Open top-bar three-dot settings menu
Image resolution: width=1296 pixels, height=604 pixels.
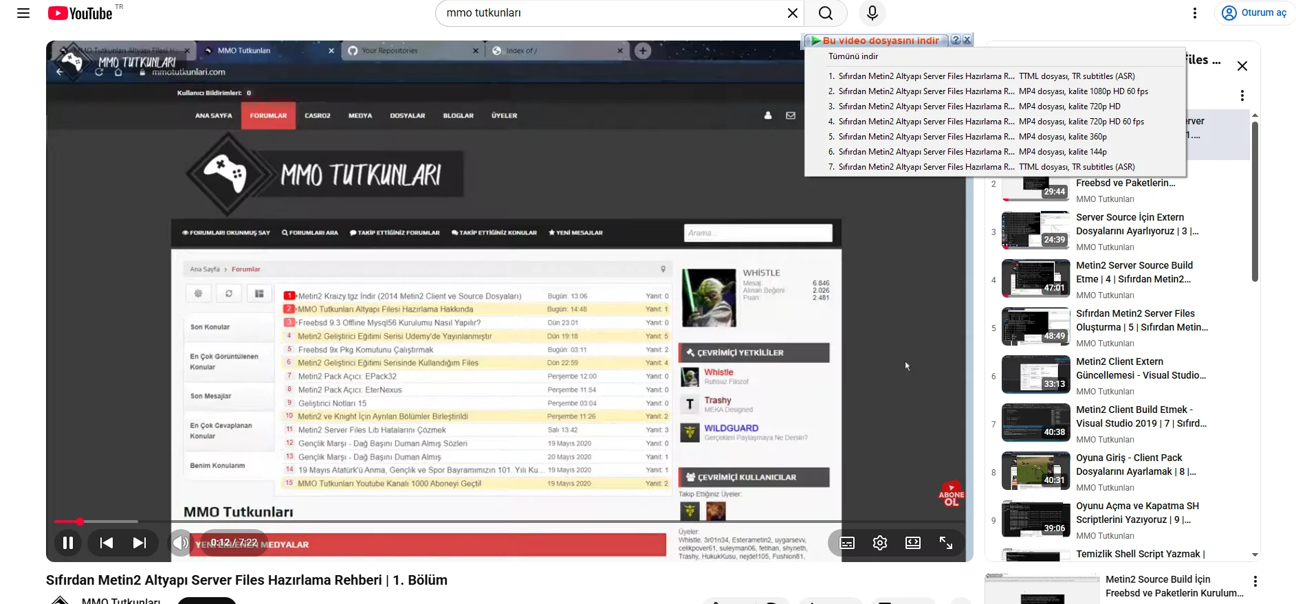(x=1195, y=13)
